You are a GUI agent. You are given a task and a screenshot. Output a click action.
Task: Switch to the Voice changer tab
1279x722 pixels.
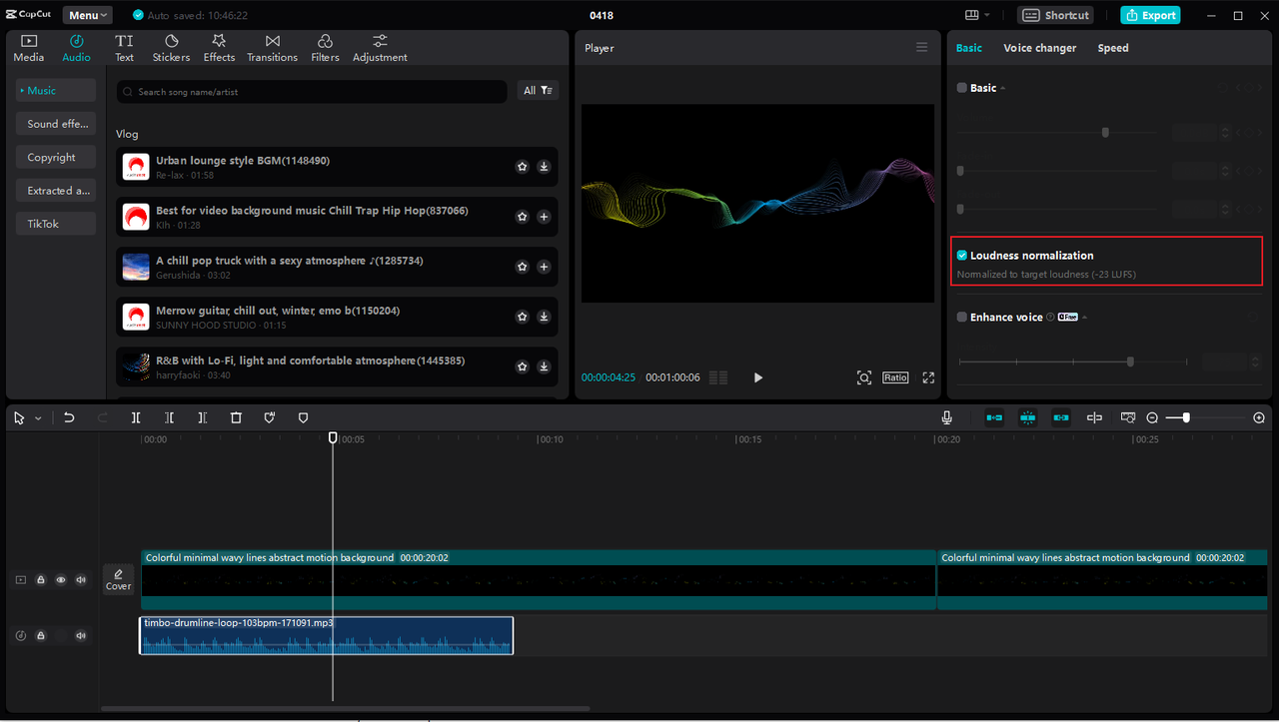1039,47
